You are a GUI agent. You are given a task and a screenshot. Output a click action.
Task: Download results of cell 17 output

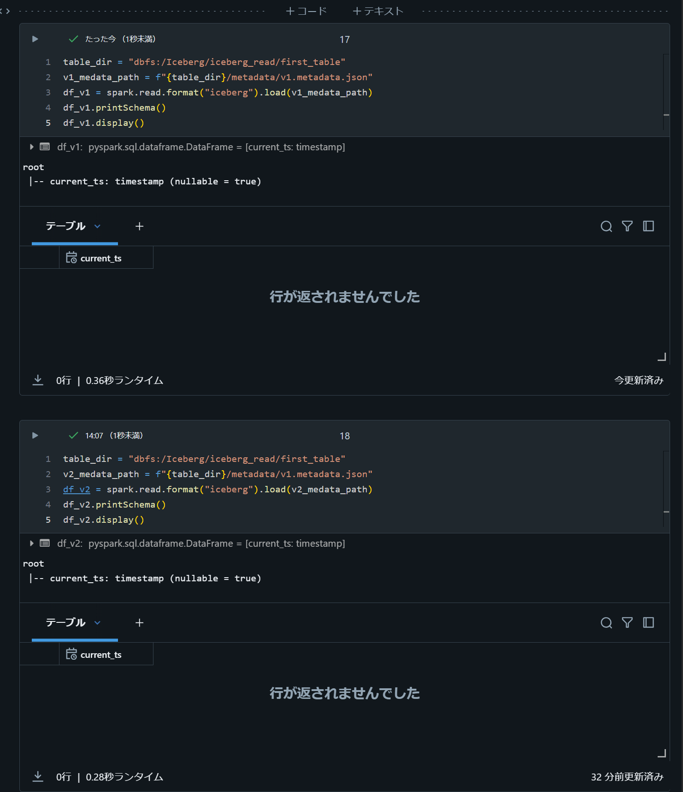click(x=38, y=380)
